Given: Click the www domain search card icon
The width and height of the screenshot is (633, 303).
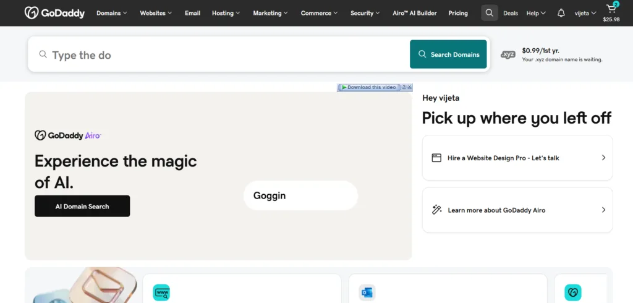Looking at the screenshot, I should tap(161, 292).
